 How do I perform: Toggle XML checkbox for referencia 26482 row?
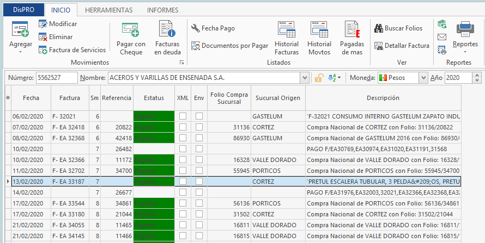tap(183, 148)
